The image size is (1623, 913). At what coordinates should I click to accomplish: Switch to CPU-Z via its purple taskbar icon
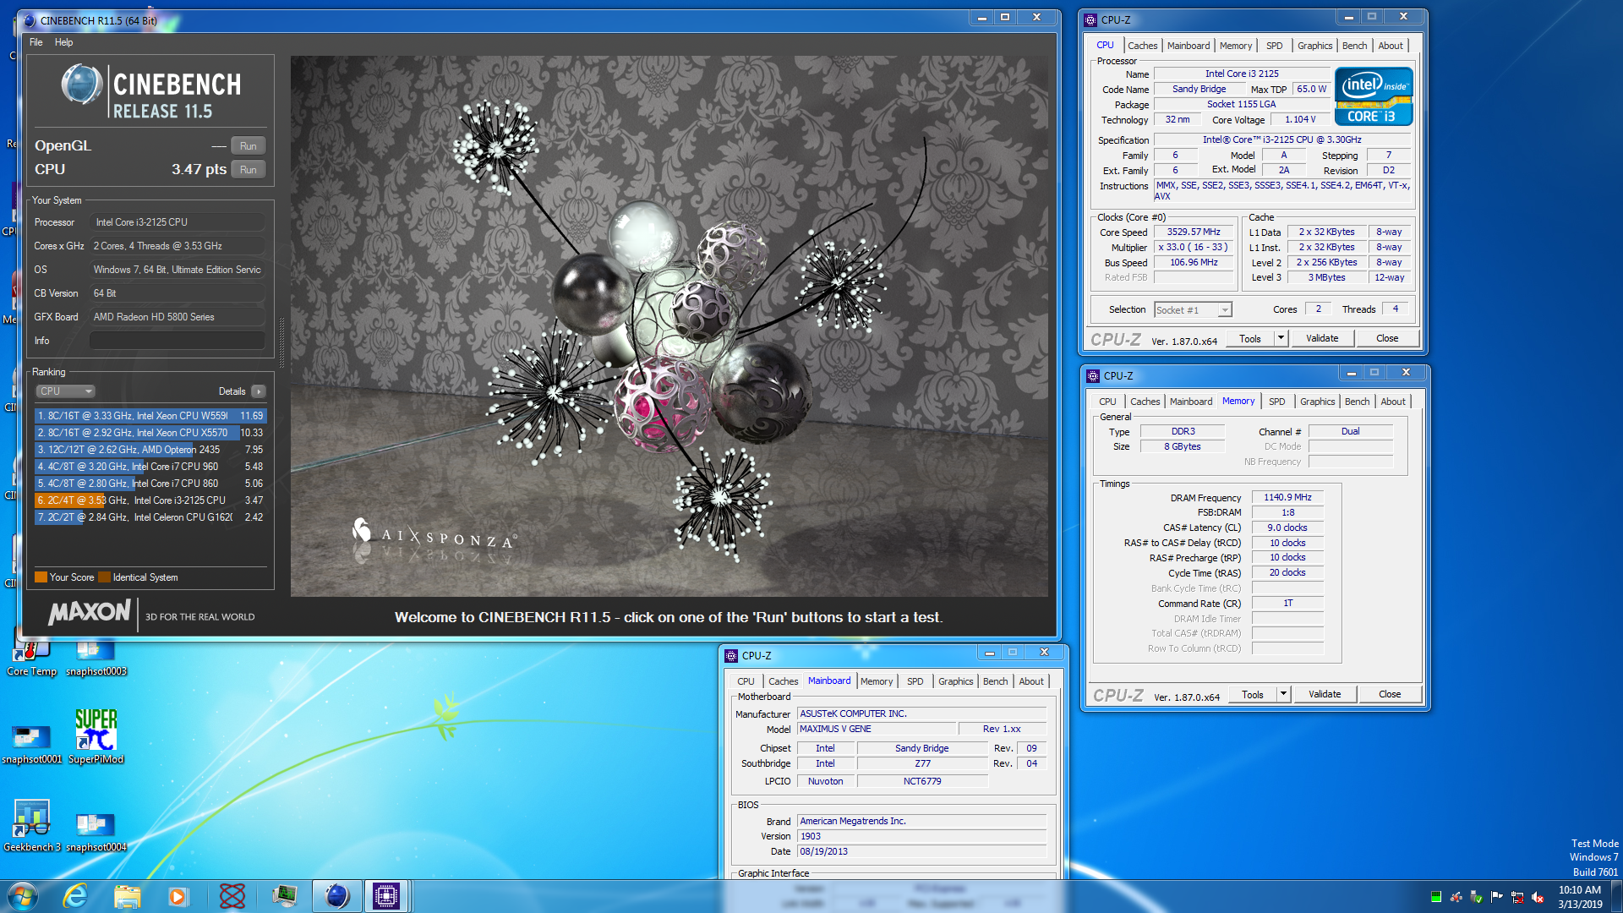coord(386,896)
